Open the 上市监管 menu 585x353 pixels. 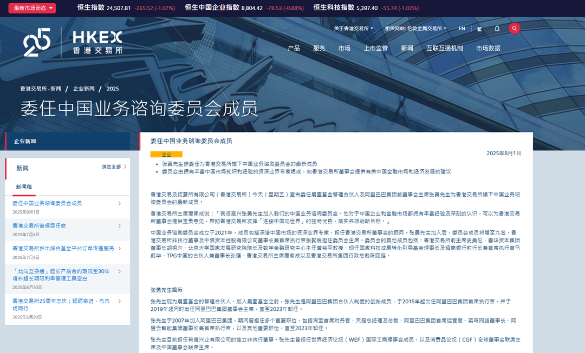(x=376, y=48)
